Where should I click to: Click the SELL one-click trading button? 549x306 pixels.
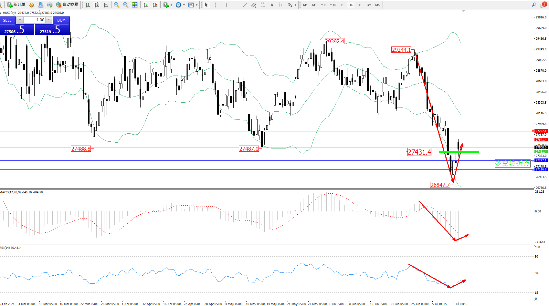click(x=7, y=20)
